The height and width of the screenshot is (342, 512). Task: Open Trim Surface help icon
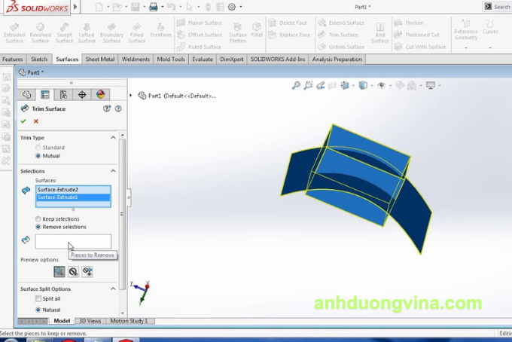(x=118, y=108)
